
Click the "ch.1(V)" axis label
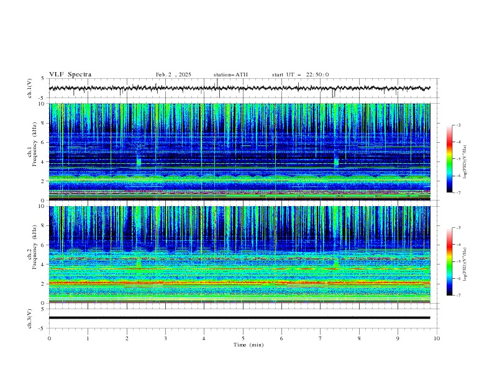coord(30,88)
